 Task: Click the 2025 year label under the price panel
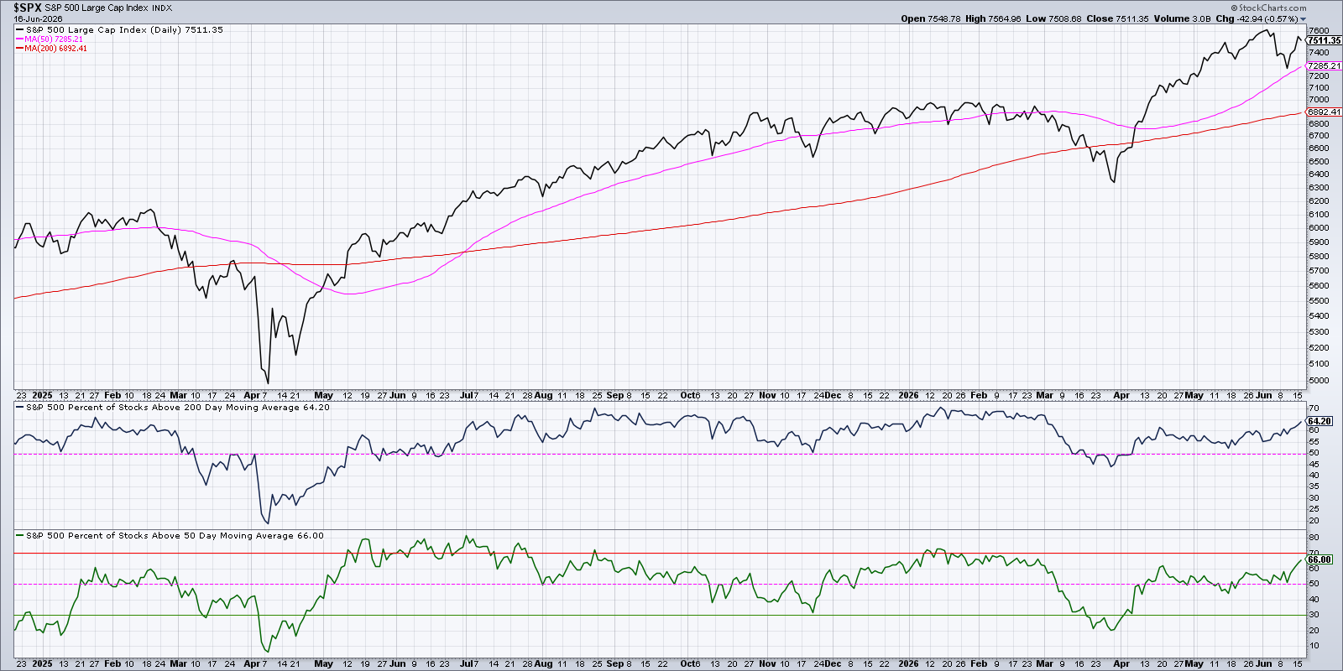pyautogui.click(x=42, y=395)
